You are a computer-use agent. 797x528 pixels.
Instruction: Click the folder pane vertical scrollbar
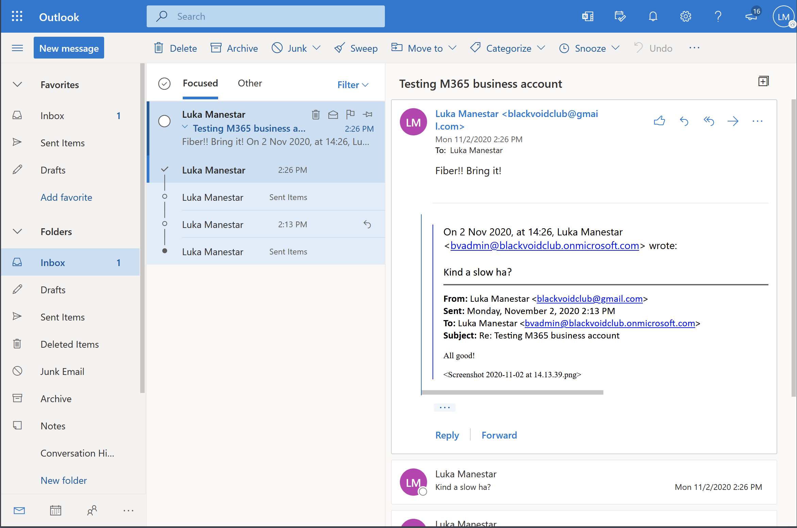(142, 228)
